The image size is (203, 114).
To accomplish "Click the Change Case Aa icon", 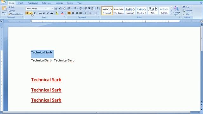I will coord(52,13).
